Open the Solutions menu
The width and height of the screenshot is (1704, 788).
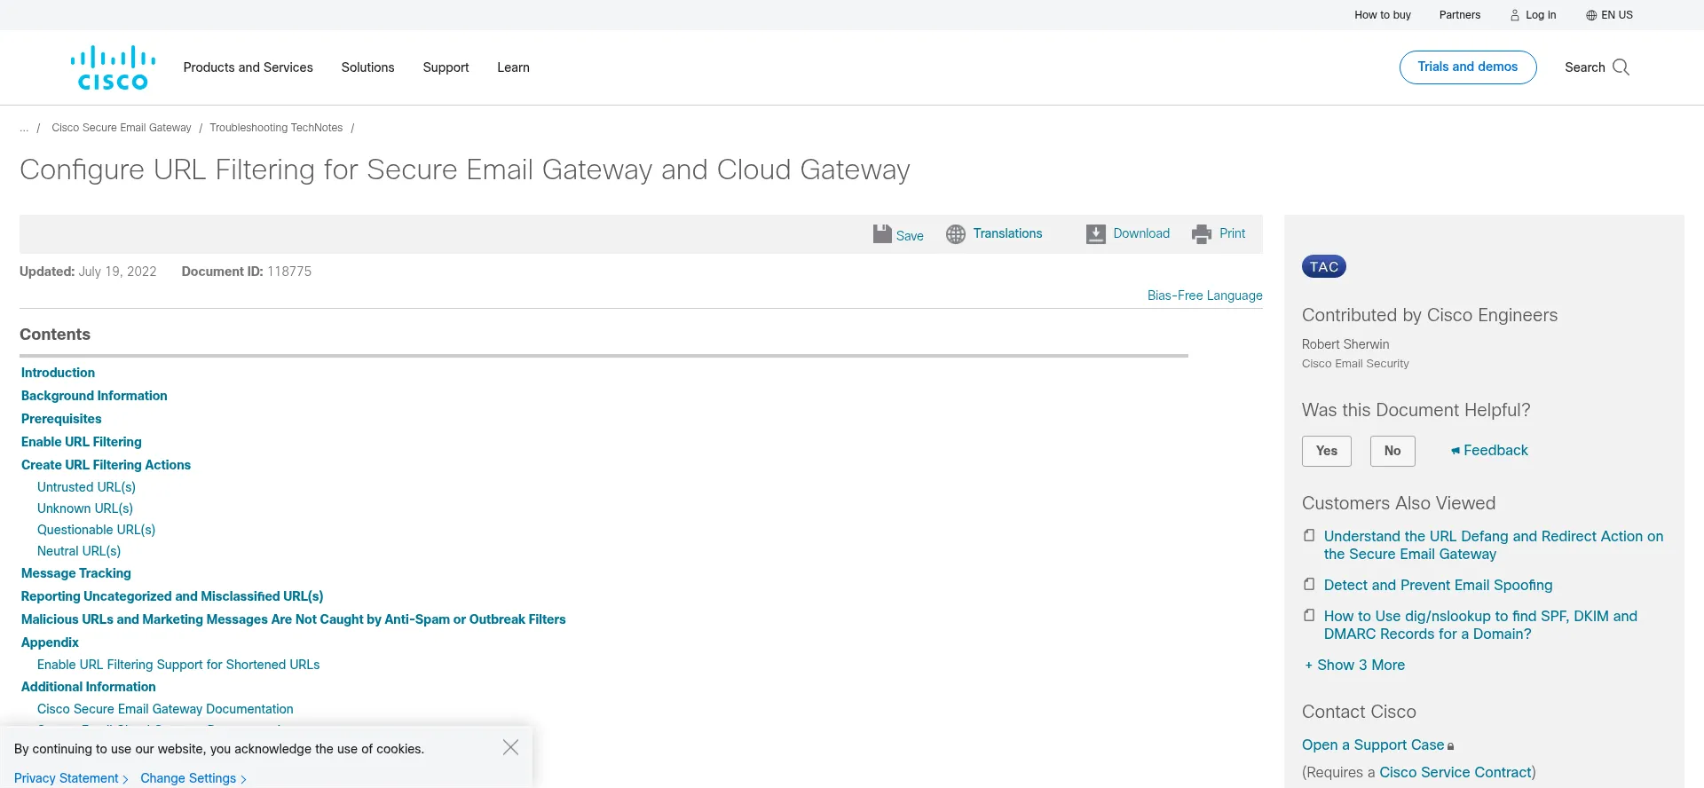tap(367, 67)
